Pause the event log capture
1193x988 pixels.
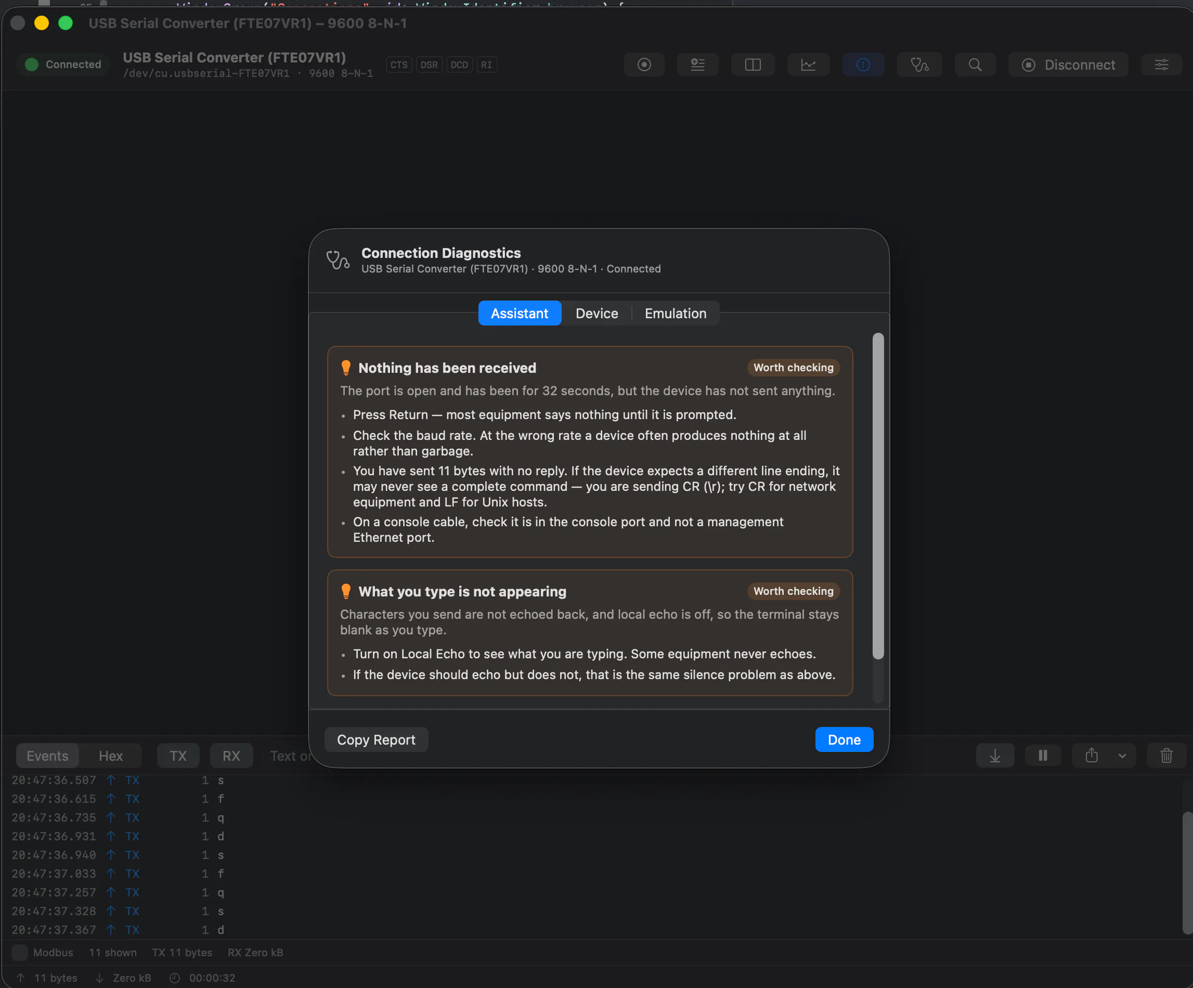coord(1043,756)
